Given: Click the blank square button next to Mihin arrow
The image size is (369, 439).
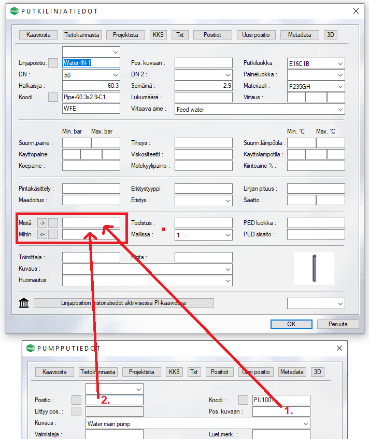Looking at the screenshot, I should (x=53, y=234).
